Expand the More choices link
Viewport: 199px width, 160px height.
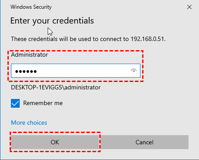(29, 123)
